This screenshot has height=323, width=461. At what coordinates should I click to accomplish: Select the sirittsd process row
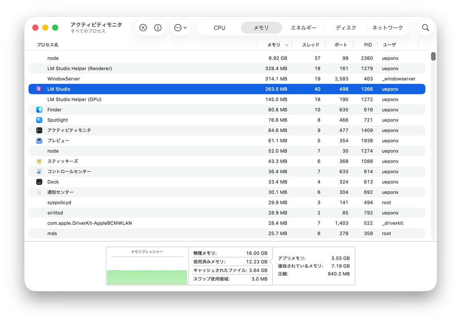(227, 213)
